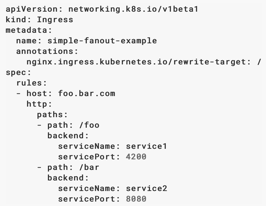Click the 8080 servicePort number
This screenshot has height=206, width=266.
136,199
